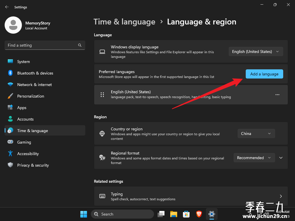This screenshot has height=221, width=295.
Task: Click the globe icon by Country or region
Action: [102, 134]
